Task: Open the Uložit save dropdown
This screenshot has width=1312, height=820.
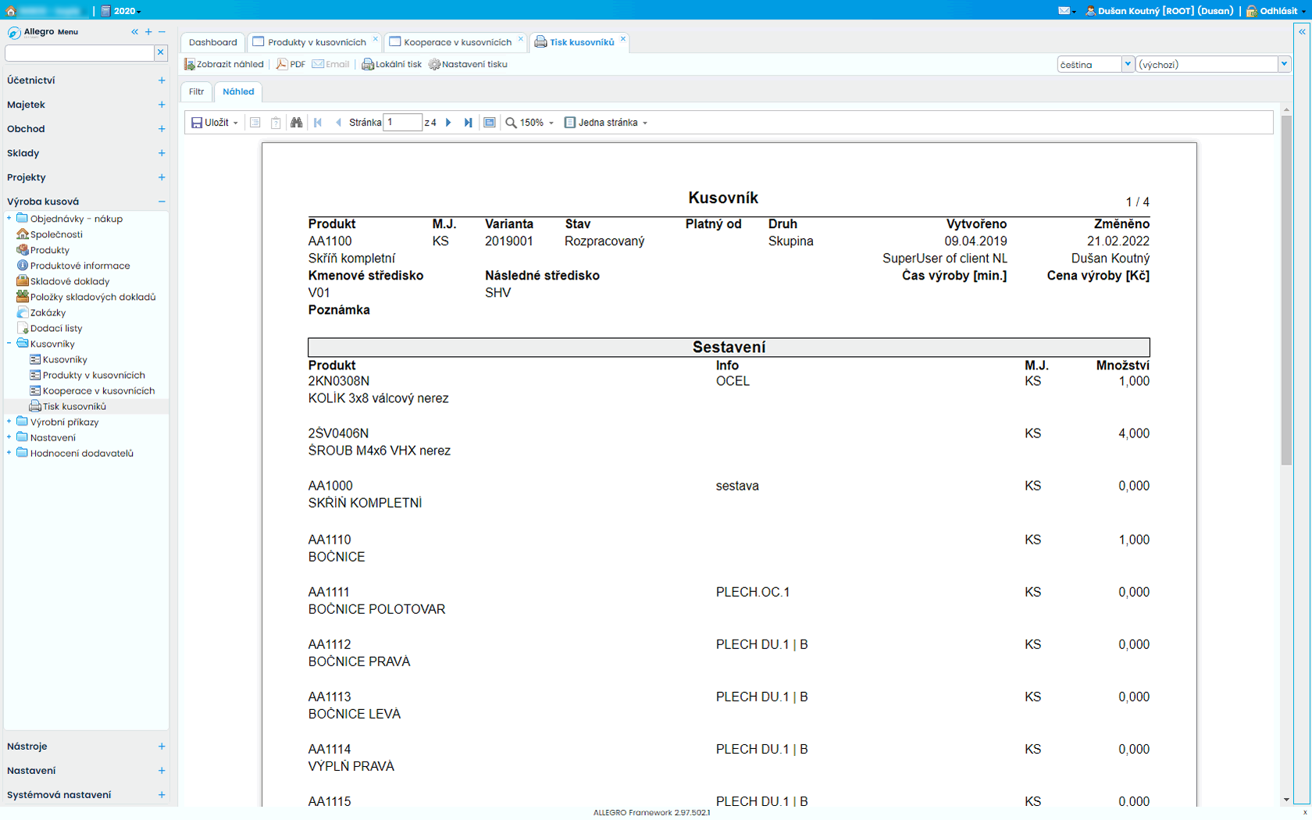Action: coord(215,123)
